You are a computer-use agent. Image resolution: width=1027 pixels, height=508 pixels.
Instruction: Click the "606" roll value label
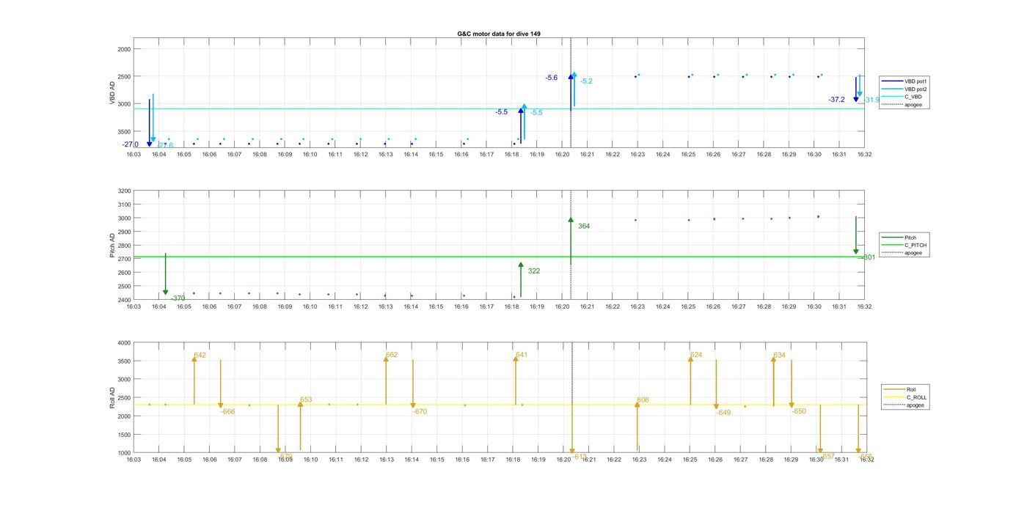643,400
